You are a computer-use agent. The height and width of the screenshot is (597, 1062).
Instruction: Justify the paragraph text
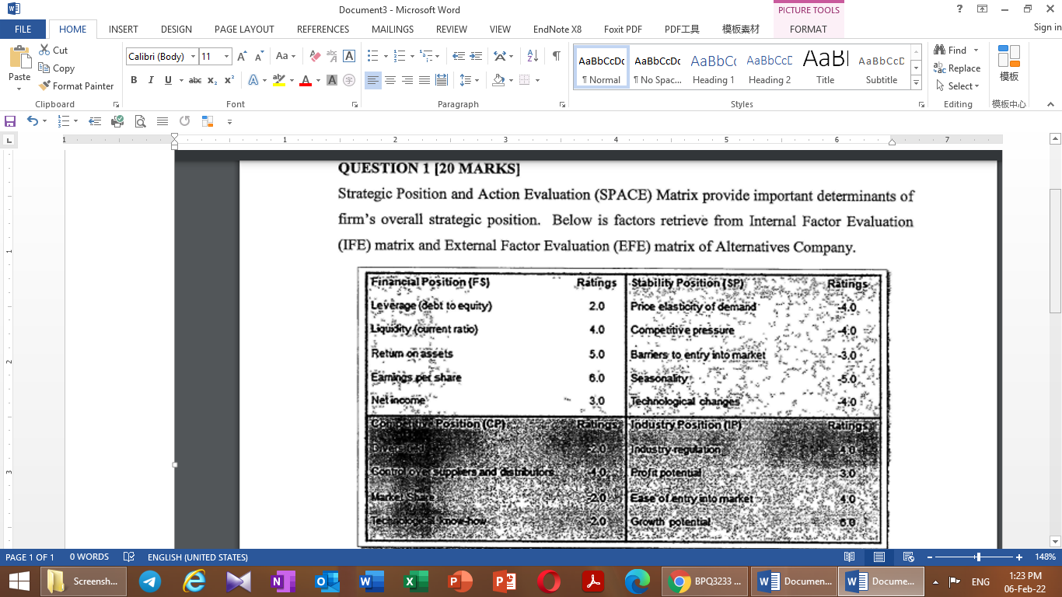pos(424,80)
